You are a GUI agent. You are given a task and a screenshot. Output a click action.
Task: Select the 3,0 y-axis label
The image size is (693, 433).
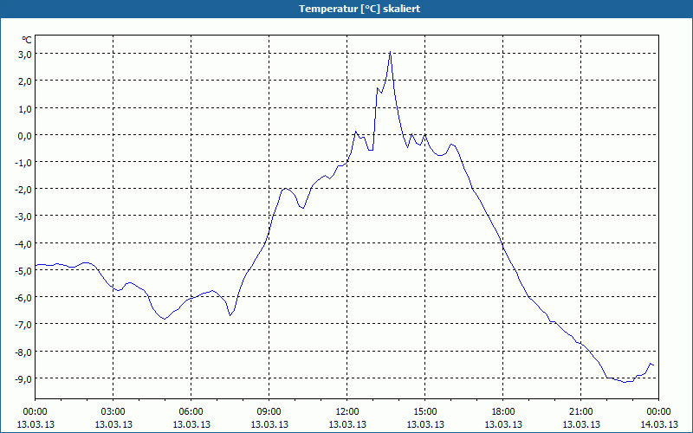tap(24, 55)
